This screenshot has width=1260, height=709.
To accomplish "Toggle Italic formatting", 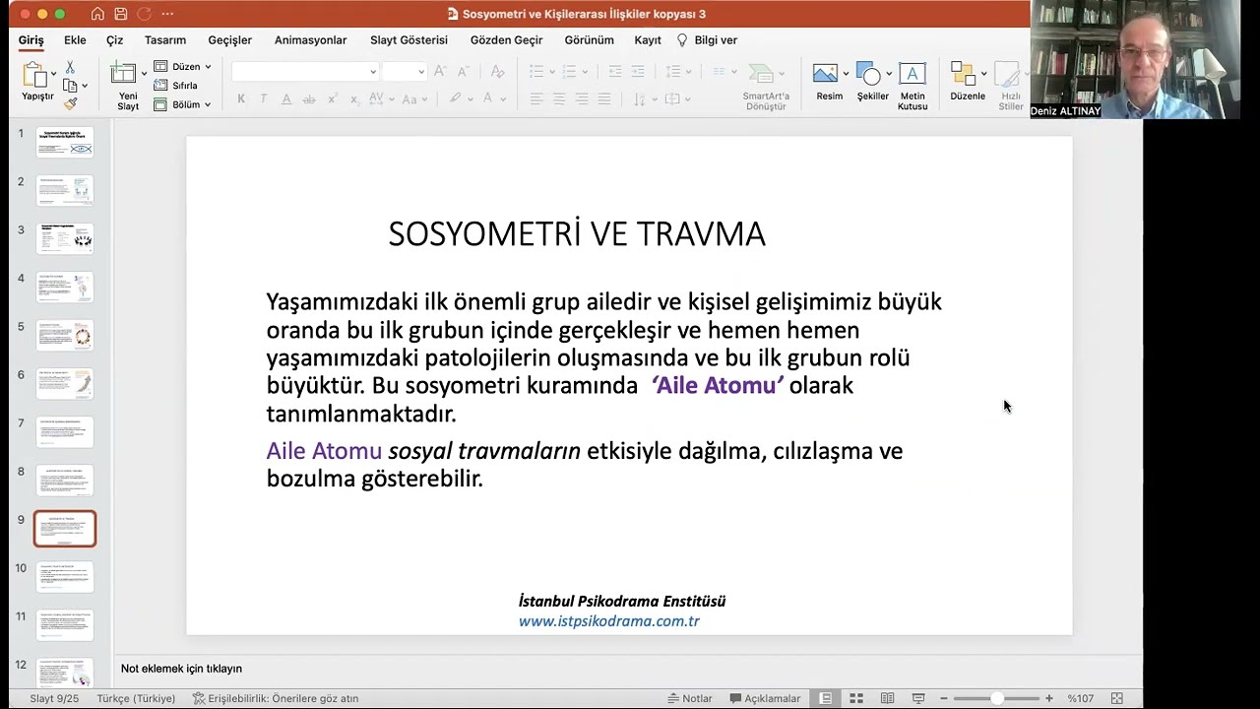I will coord(263,99).
